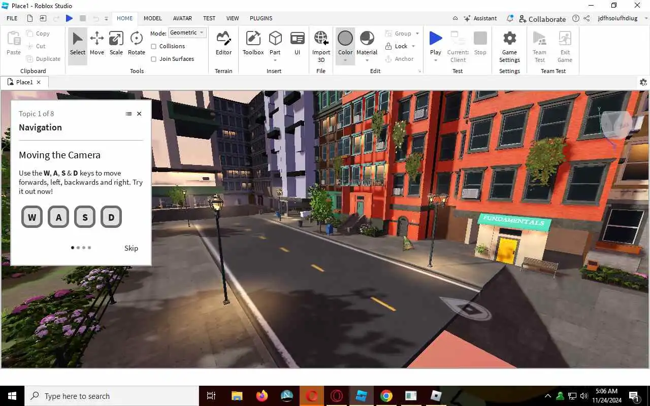Click the Material tool
This screenshot has height=406, width=650.
[367, 44]
